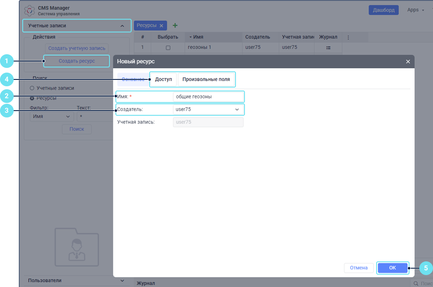Switch to the Доступ tab
Image resolution: width=433 pixels, height=287 pixels.
click(163, 79)
